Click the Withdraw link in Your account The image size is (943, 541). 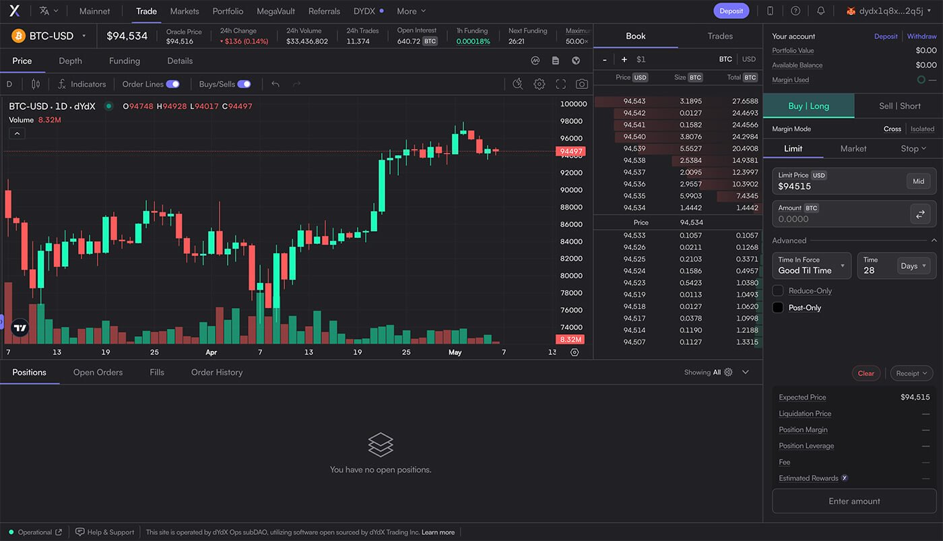coord(921,36)
